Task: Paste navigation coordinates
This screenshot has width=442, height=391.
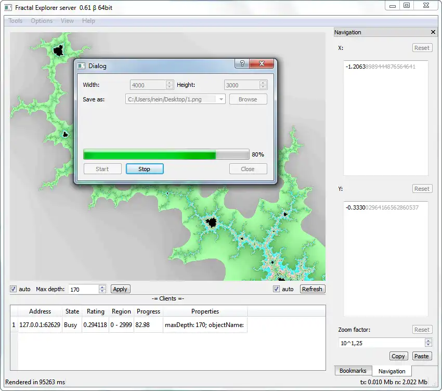Action: coord(422,356)
